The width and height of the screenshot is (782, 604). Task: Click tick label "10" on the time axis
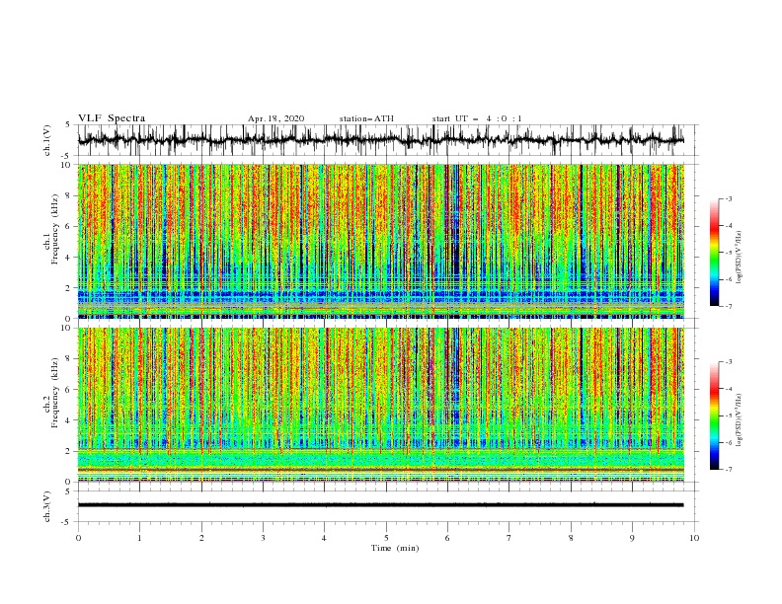(x=694, y=538)
